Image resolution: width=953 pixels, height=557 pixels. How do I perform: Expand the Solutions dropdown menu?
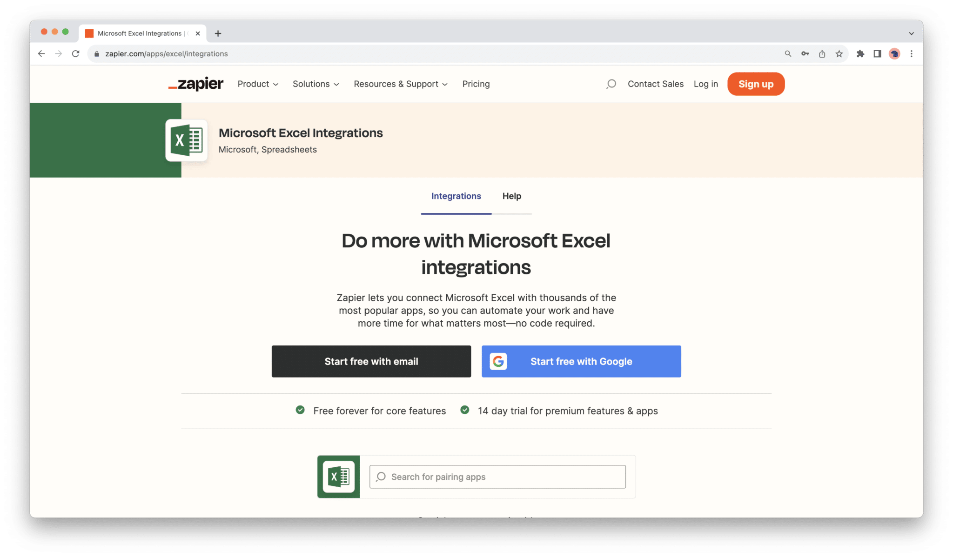tap(315, 84)
